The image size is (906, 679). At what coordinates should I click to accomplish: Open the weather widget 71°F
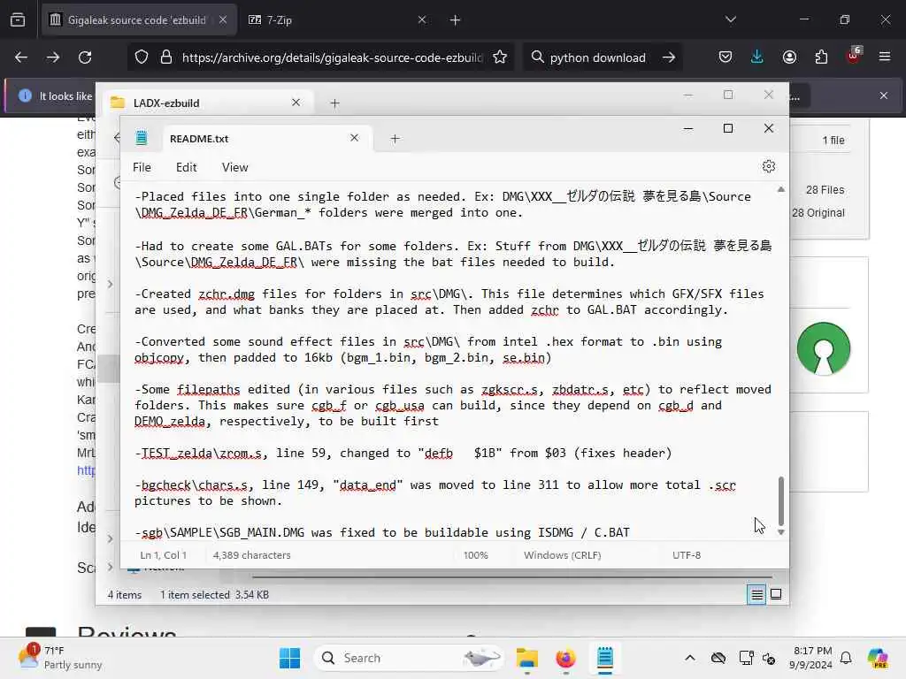[60, 658]
